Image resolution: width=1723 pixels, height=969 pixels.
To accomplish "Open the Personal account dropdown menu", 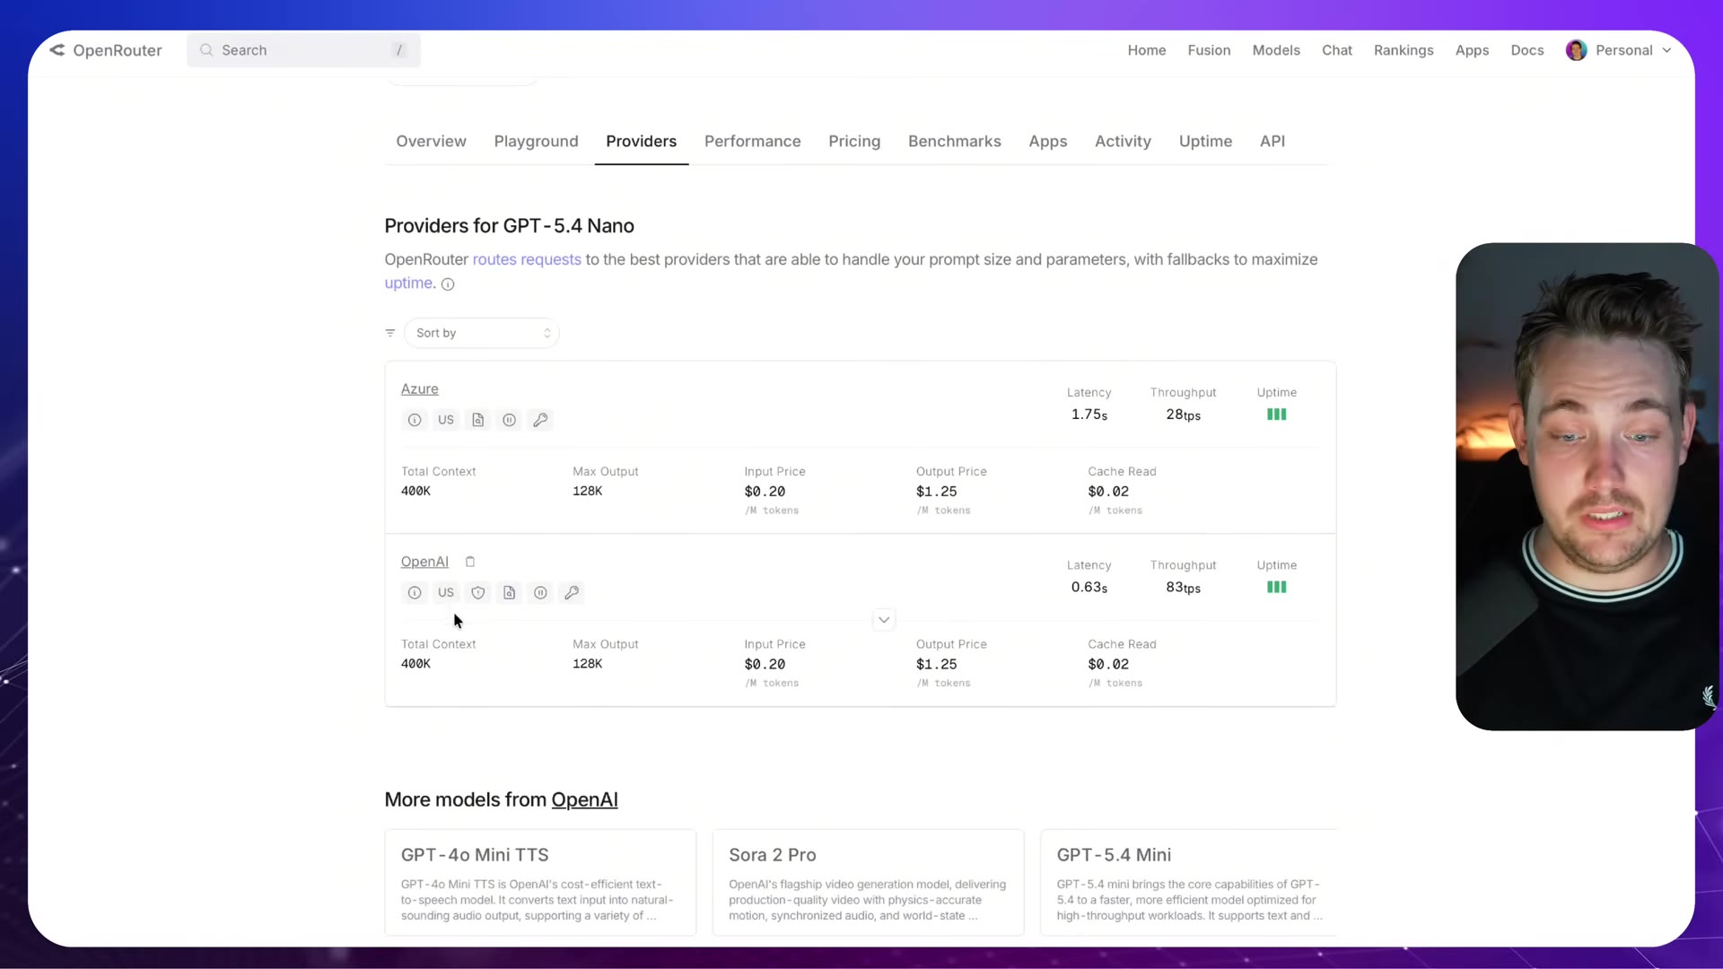I will pos(1619,50).
